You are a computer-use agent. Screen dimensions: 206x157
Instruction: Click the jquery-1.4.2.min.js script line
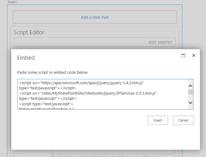[x=82, y=83]
